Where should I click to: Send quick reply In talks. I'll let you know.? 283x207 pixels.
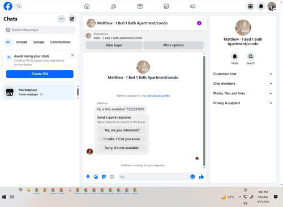click(122, 139)
